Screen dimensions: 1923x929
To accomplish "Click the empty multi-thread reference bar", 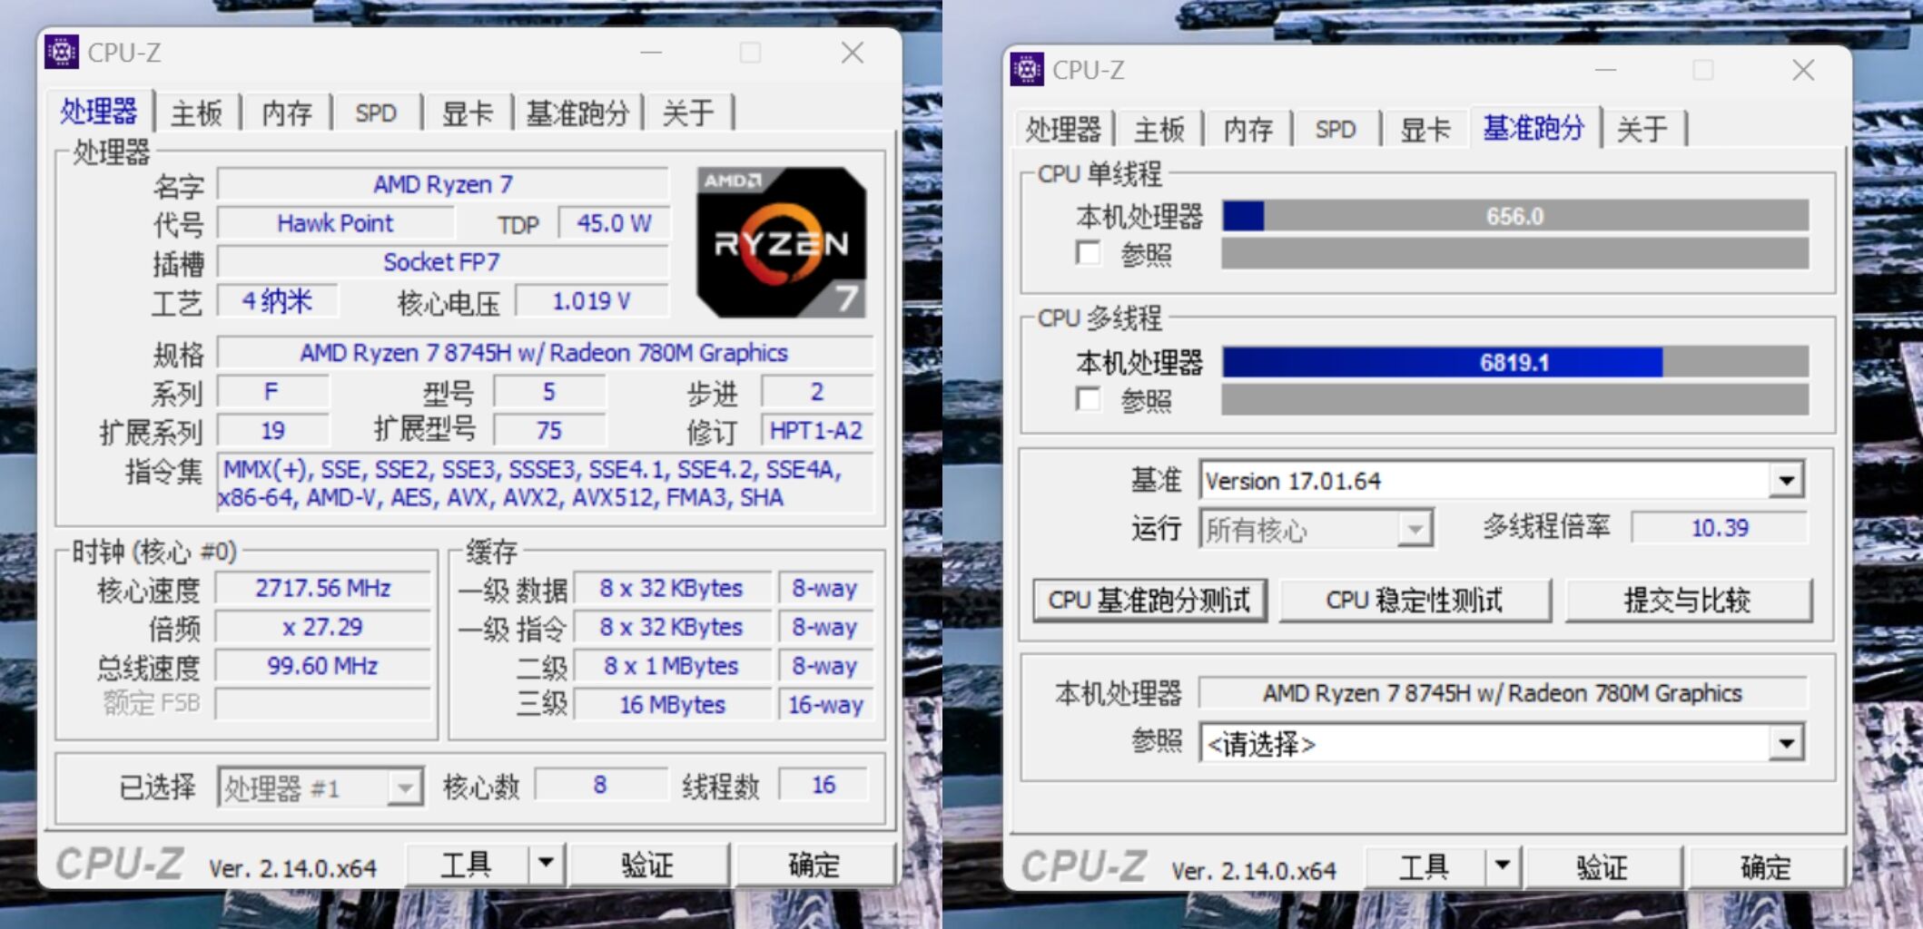I will tap(1515, 398).
